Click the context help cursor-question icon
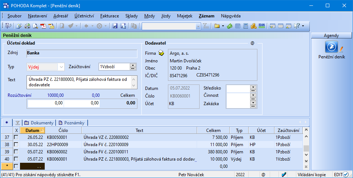The width and height of the screenshot is (353, 178). click(297, 26)
